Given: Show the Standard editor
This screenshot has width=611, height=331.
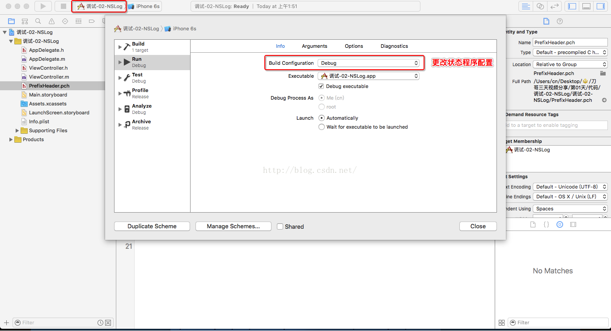Looking at the screenshot, I should [x=526, y=6].
